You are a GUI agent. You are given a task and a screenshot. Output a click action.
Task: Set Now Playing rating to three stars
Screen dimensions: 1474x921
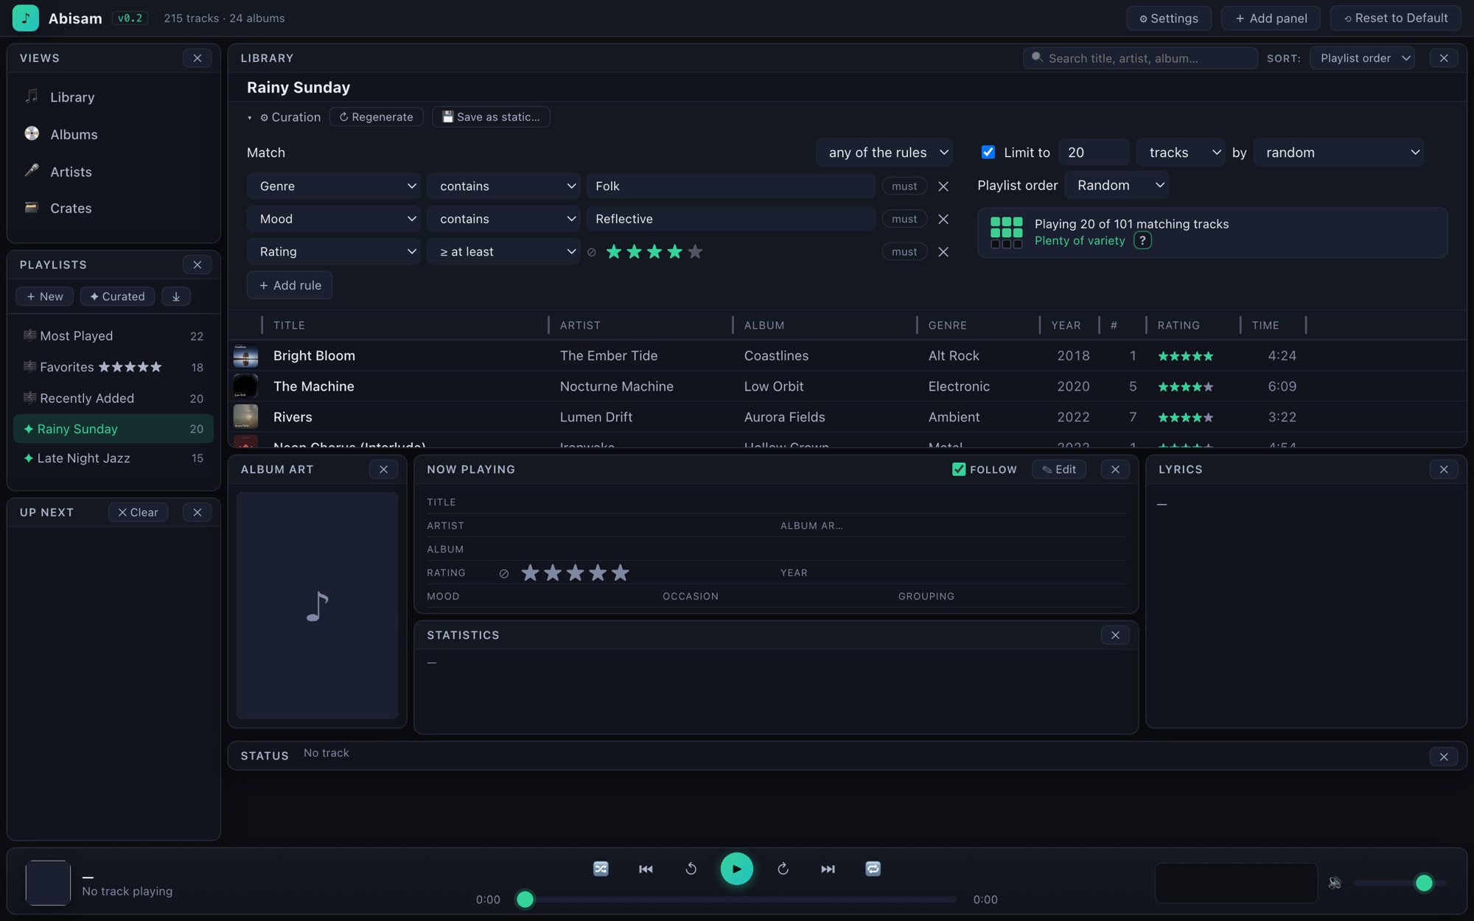[x=576, y=572]
